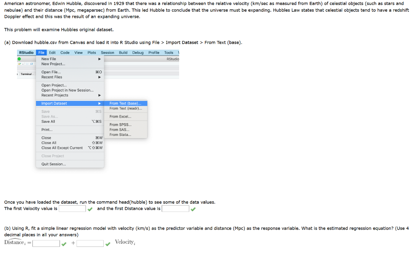Choose Quit Session from the File menu
This screenshot has width=415, height=255.
click(52, 164)
